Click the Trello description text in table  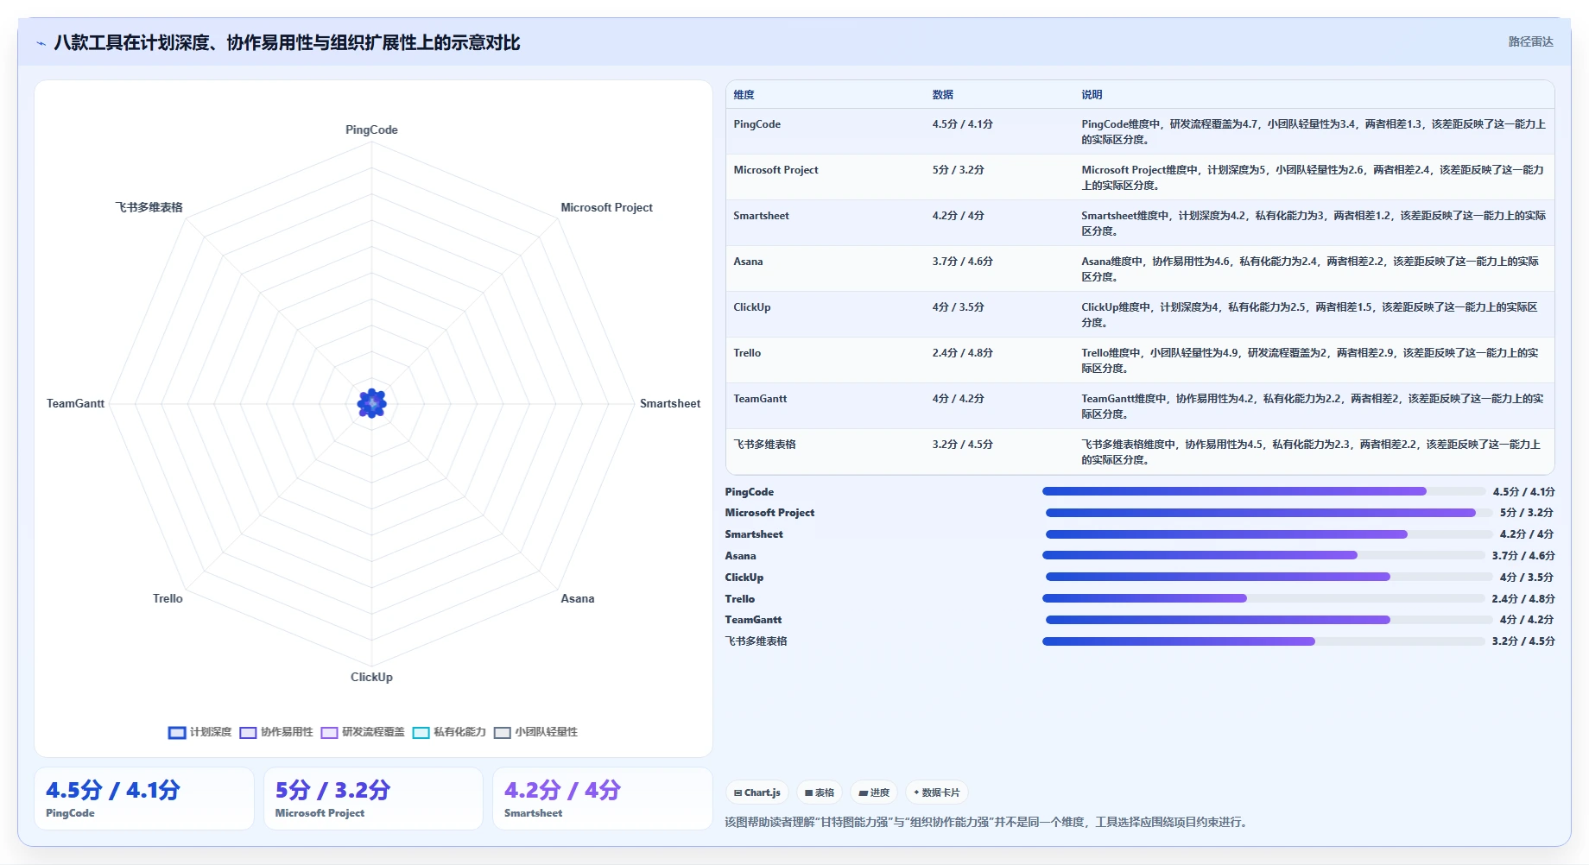click(1310, 360)
